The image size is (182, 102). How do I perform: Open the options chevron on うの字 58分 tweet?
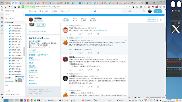click(126, 40)
